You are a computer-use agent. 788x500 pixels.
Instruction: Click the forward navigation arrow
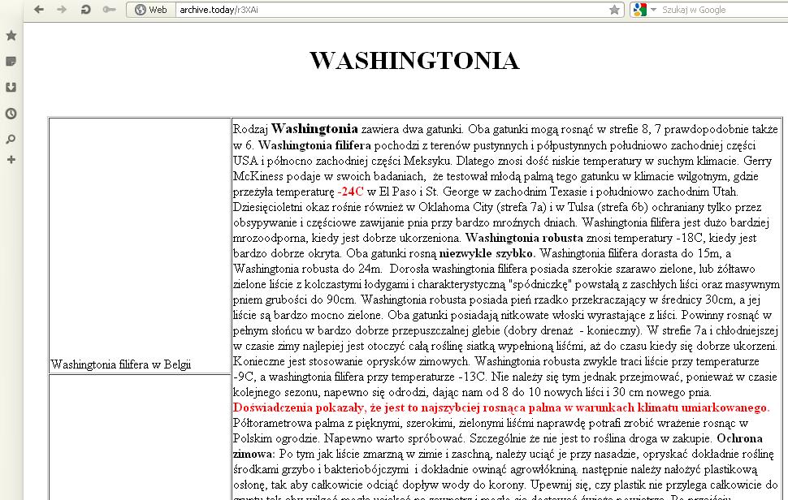(62, 10)
